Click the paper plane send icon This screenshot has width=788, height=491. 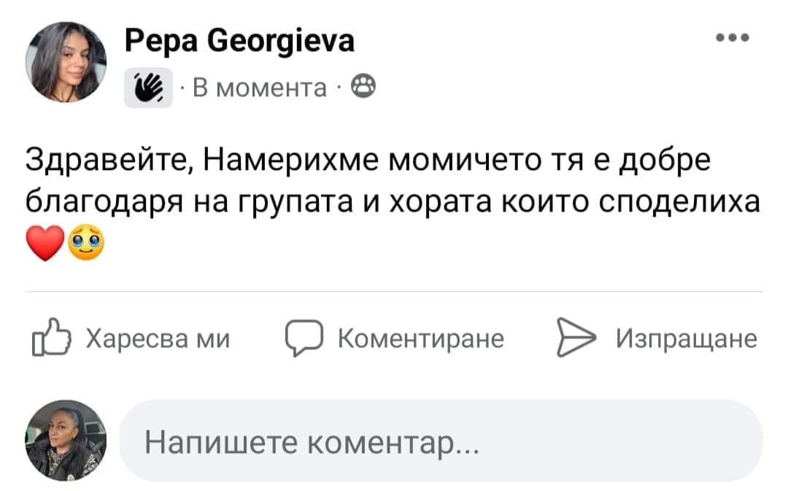575,338
